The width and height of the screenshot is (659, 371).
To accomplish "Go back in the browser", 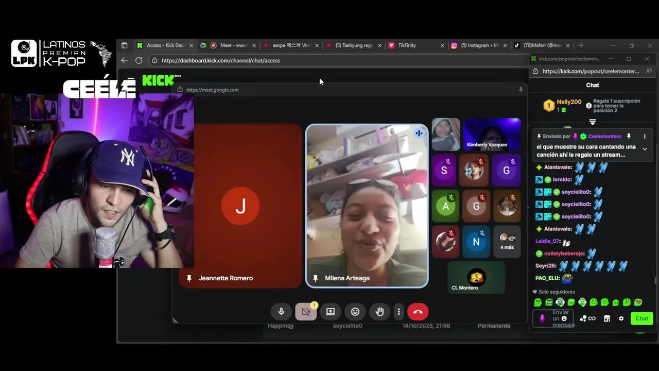I will point(124,60).
